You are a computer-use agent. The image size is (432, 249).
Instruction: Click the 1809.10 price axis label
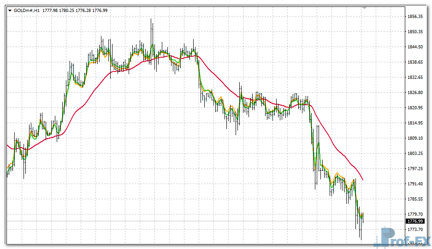point(415,138)
